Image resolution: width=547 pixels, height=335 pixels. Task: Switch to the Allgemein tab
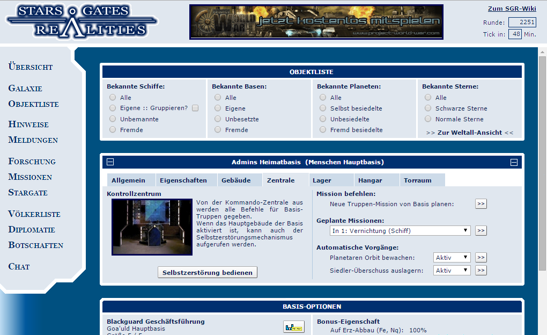click(x=131, y=180)
